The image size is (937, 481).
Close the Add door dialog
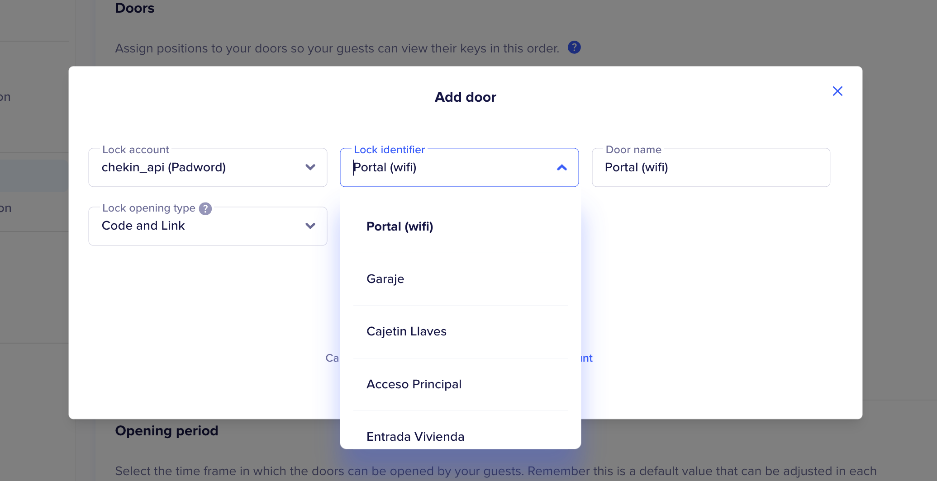click(x=837, y=91)
